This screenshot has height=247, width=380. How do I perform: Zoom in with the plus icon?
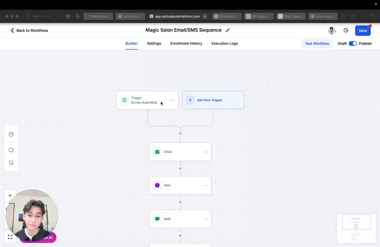[x=10, y=196]
